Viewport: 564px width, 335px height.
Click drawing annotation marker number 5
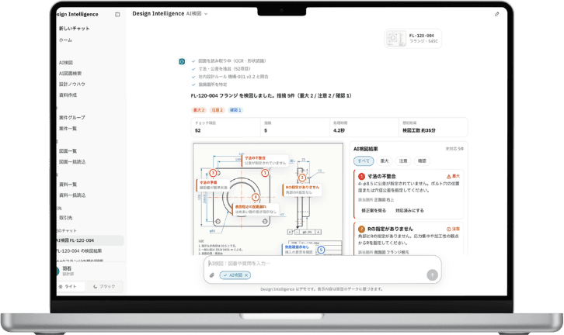tap(321, 250)
